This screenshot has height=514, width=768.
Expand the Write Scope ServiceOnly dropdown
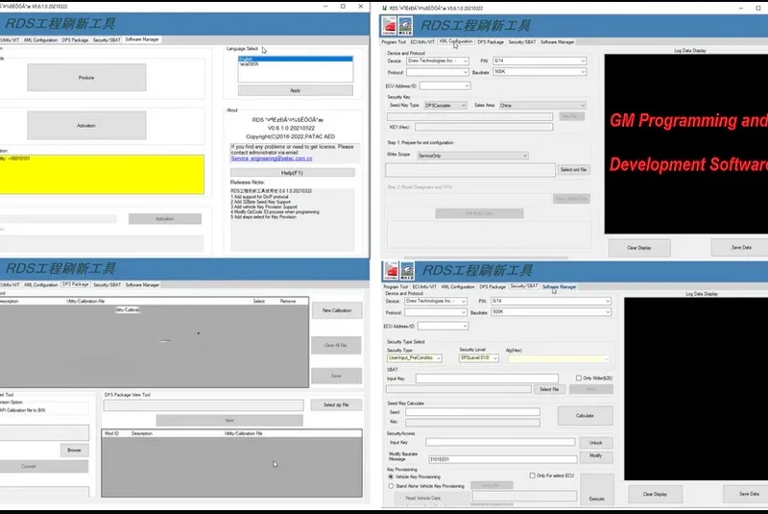click(471, 156)
